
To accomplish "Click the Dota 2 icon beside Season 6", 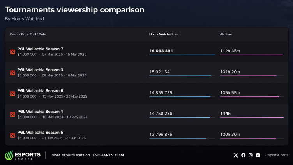I will click(x=12, y=94).
